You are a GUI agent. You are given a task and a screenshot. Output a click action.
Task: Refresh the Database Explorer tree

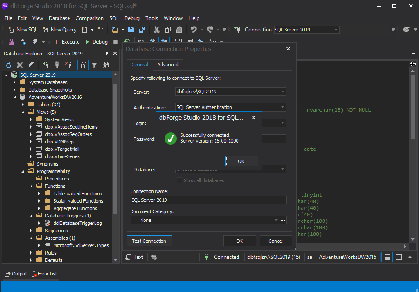pyautogui.click(x=9, y=65)
